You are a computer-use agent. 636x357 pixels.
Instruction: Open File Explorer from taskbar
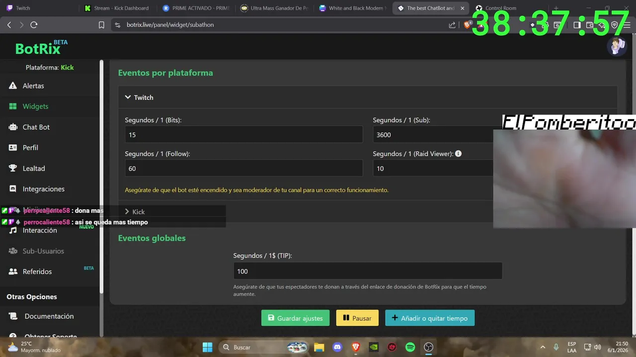[318, 347]
